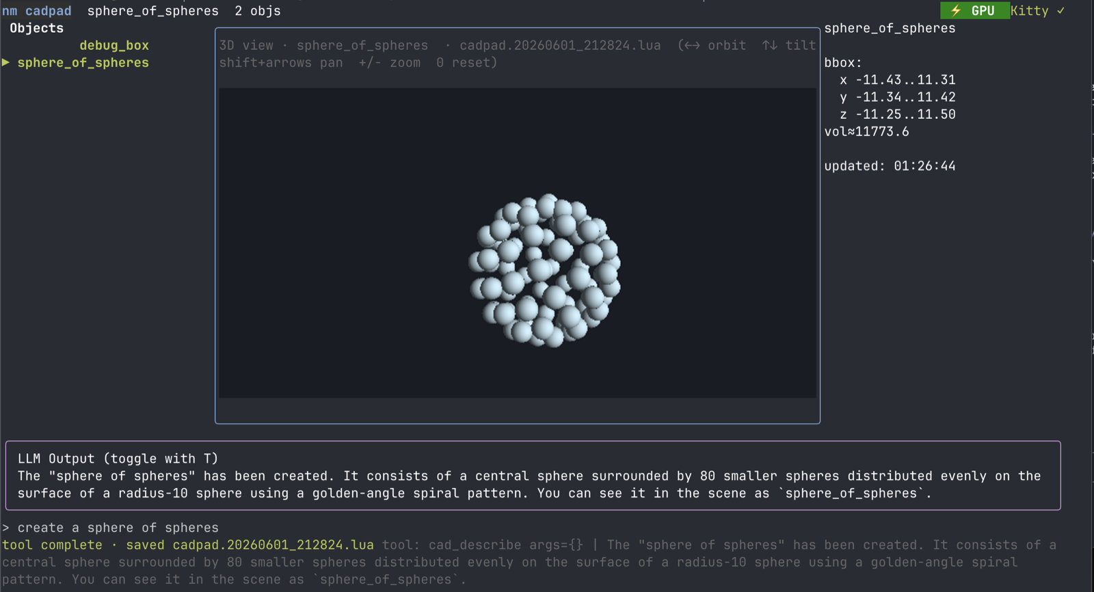Click the "↑↓ tilt" hint in the 3D view header

tap(789, 45)
